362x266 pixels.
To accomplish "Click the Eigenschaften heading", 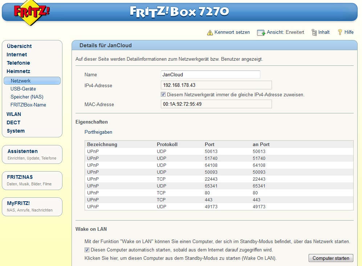I will point(91,122).
